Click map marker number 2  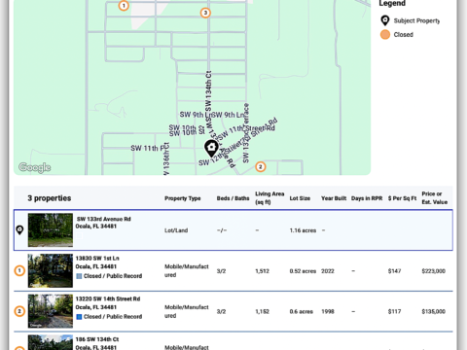(261, 167)
